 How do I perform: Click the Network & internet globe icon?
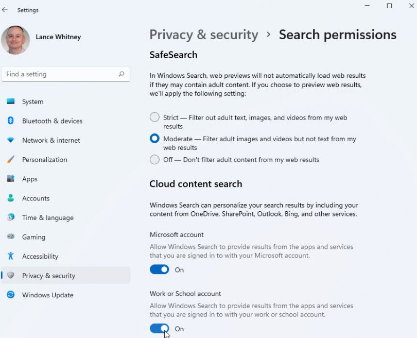tap(11, 140)
